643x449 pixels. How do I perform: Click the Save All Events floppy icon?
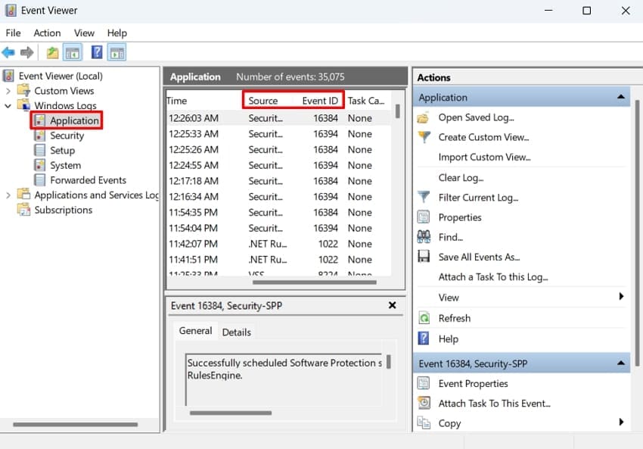tap(423, 257)
